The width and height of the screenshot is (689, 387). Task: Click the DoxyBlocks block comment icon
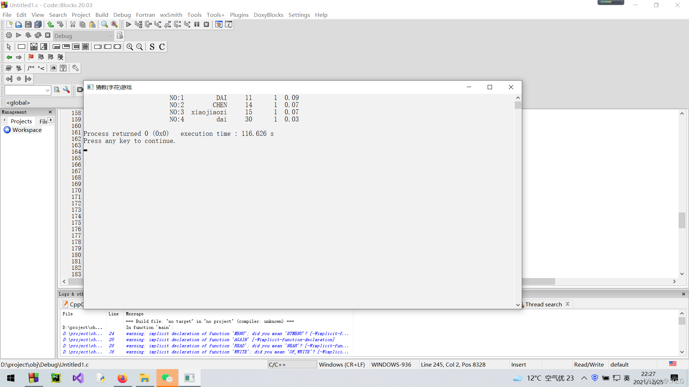pos(31,68)
